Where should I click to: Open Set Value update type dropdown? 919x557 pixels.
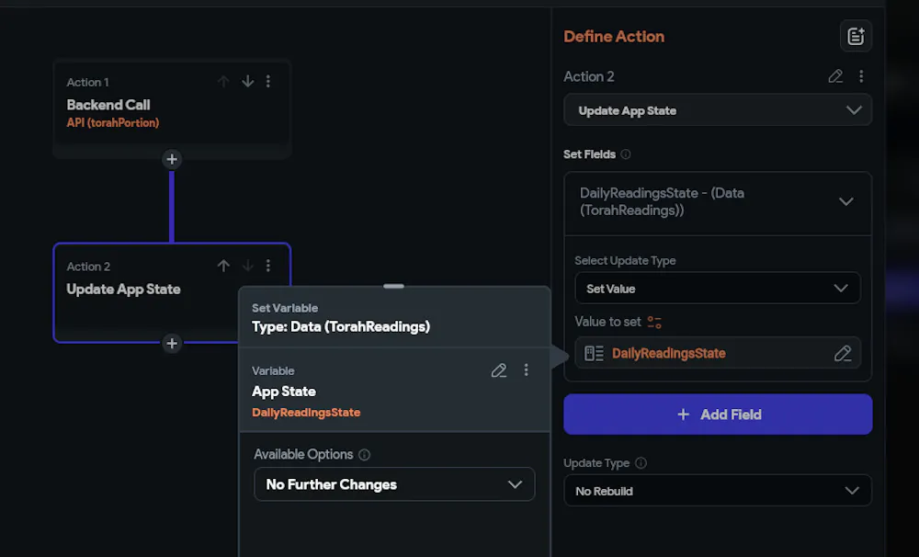pyautogui.click(x=718, y=289)
